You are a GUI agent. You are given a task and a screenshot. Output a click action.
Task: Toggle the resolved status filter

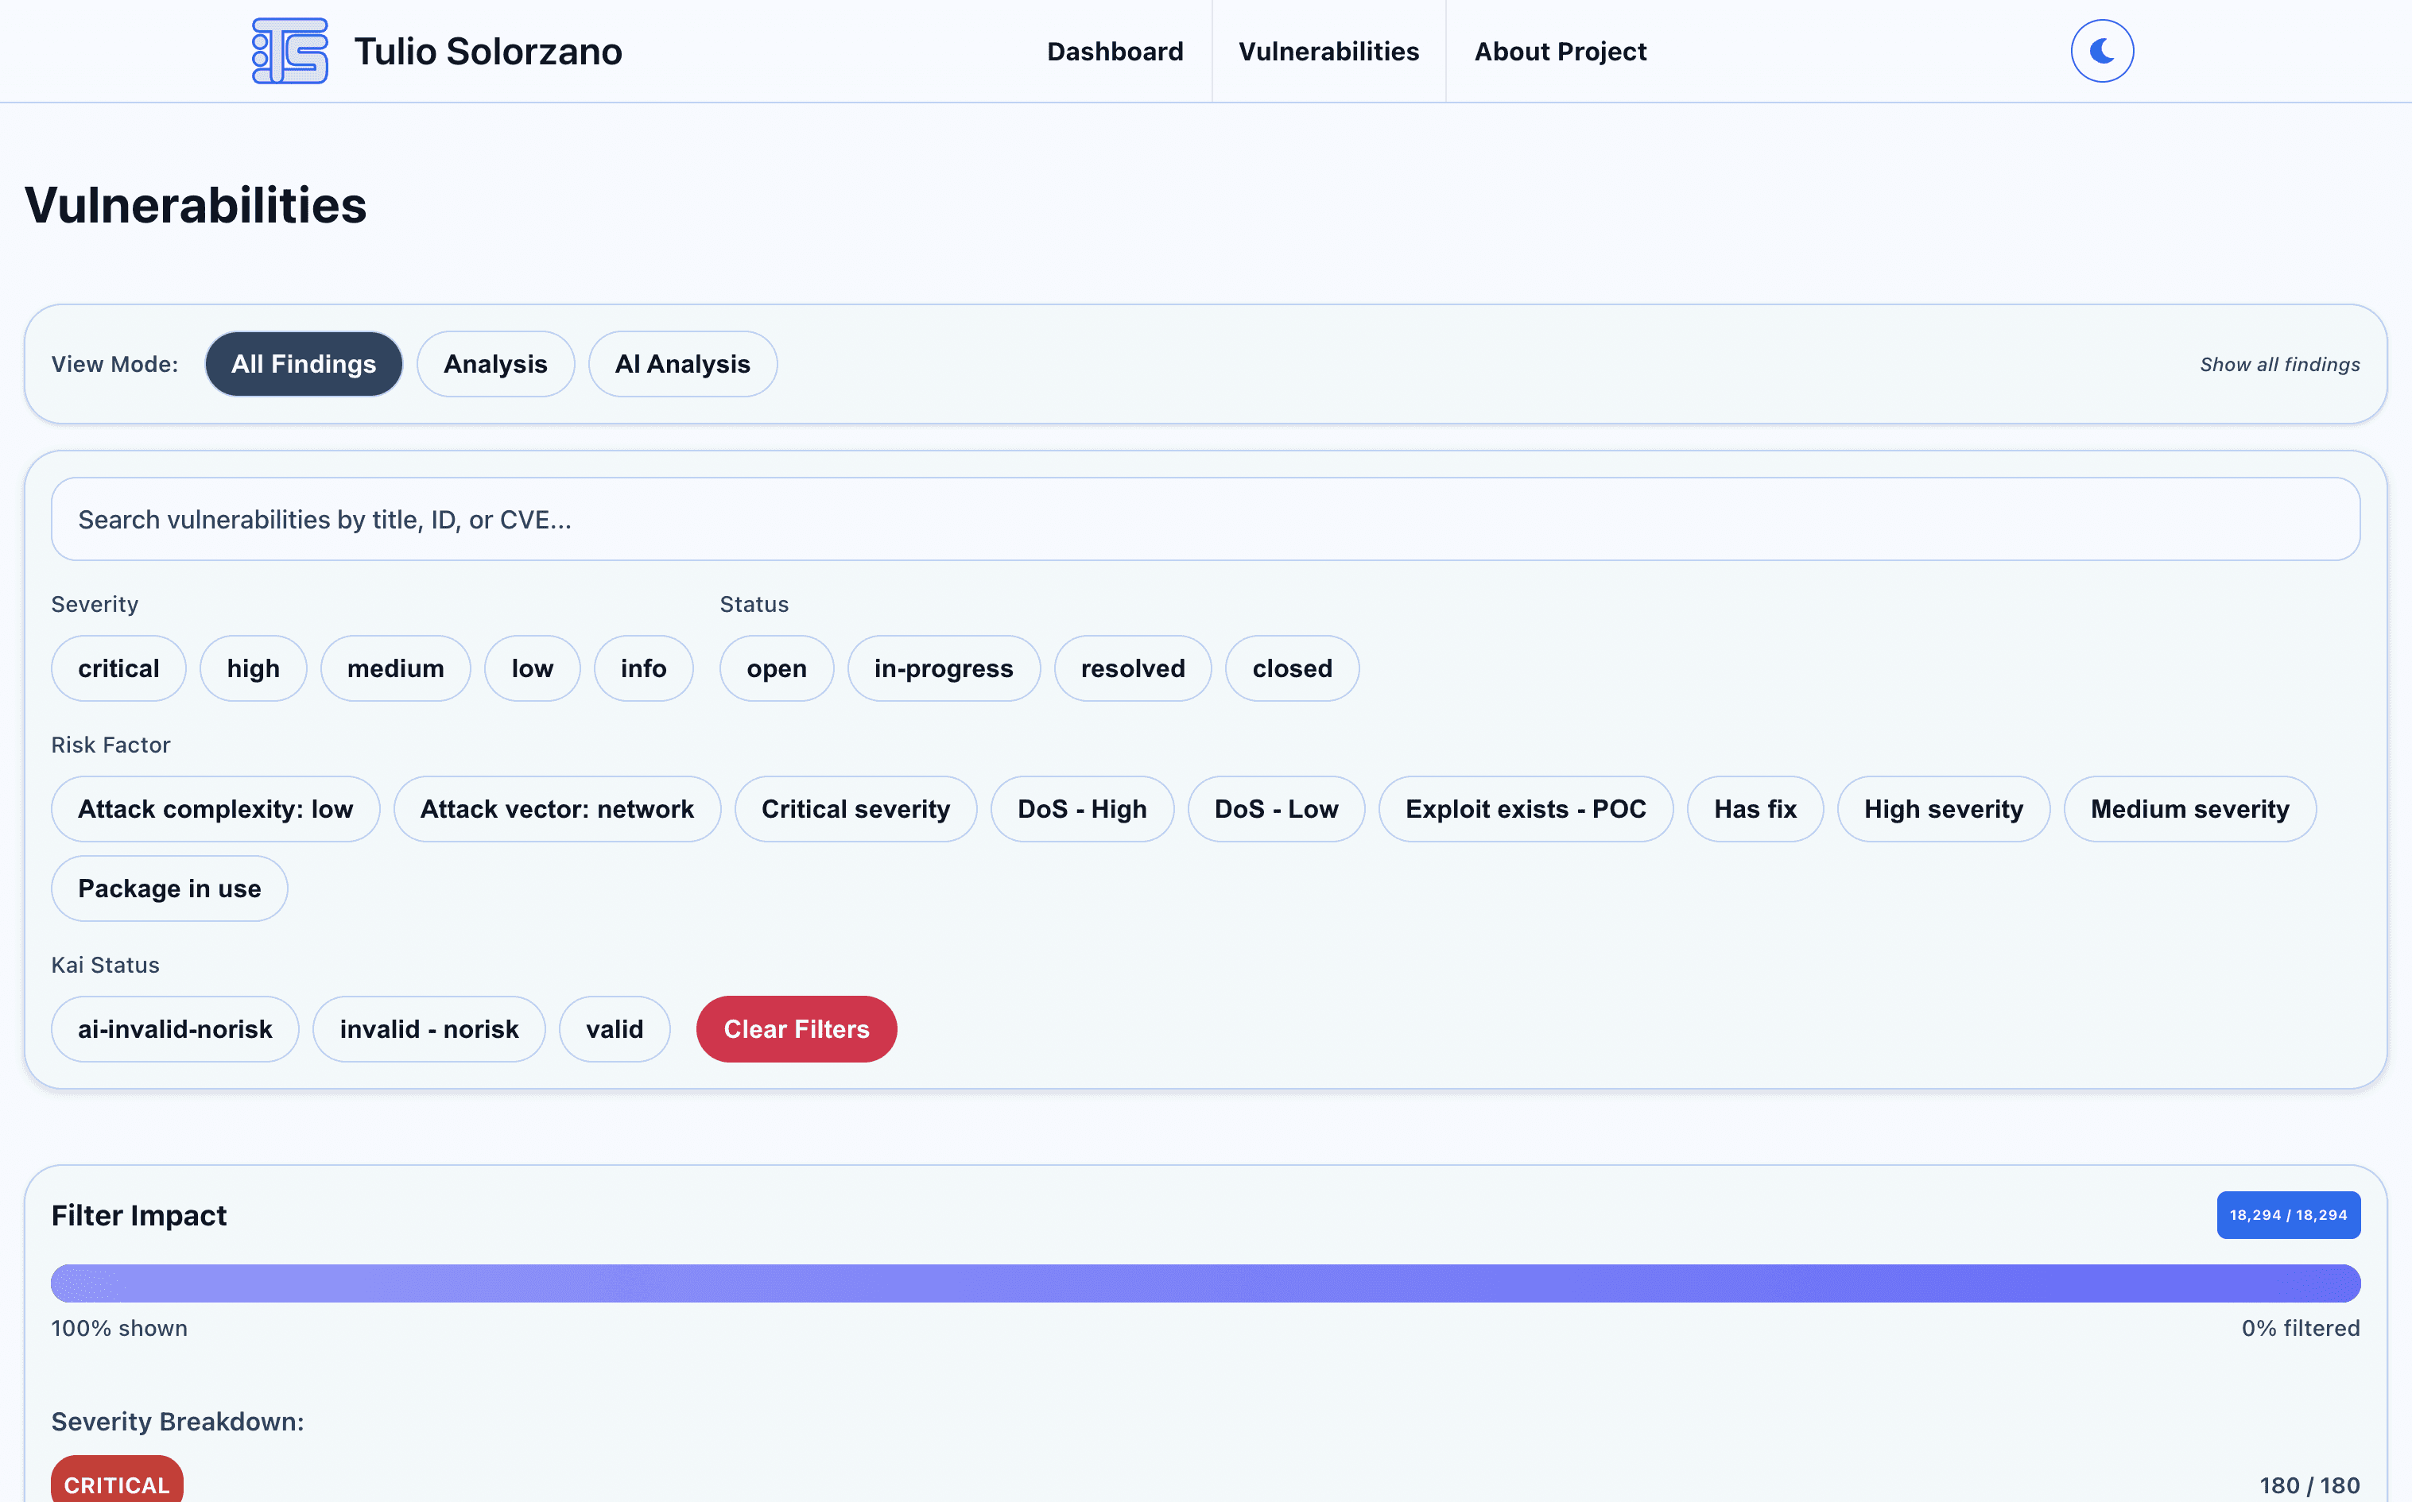pyautogui.click(x=1133, y=668)
